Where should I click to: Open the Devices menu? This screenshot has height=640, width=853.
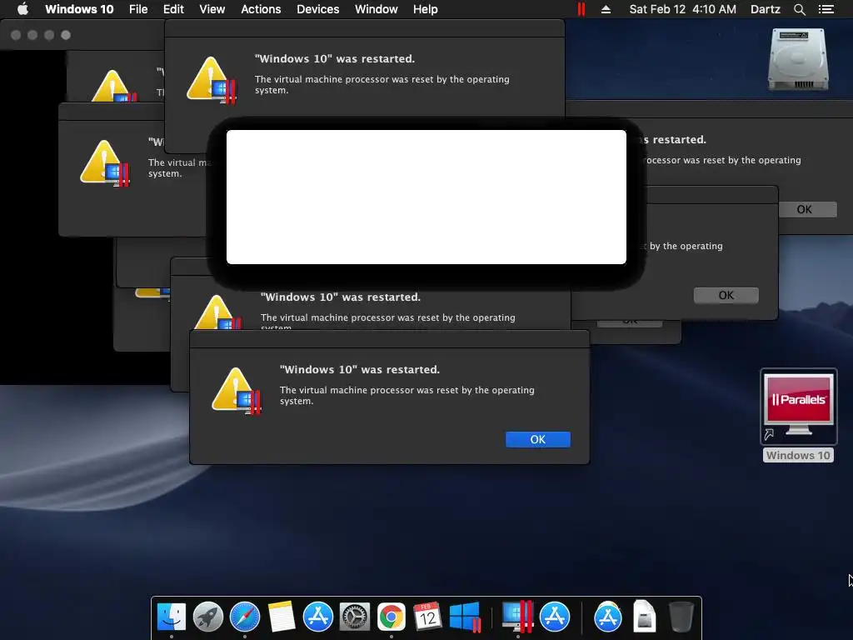[x=318, y=9]
